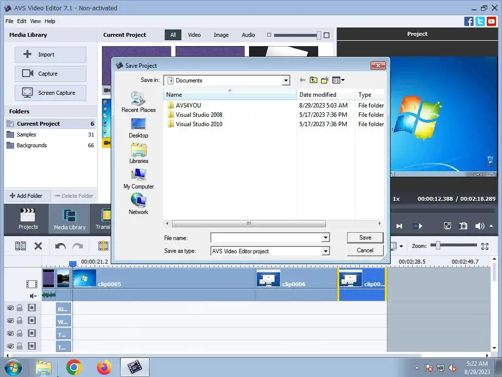
Task: Create new folder in Save dialog
Action: point(325,80)
